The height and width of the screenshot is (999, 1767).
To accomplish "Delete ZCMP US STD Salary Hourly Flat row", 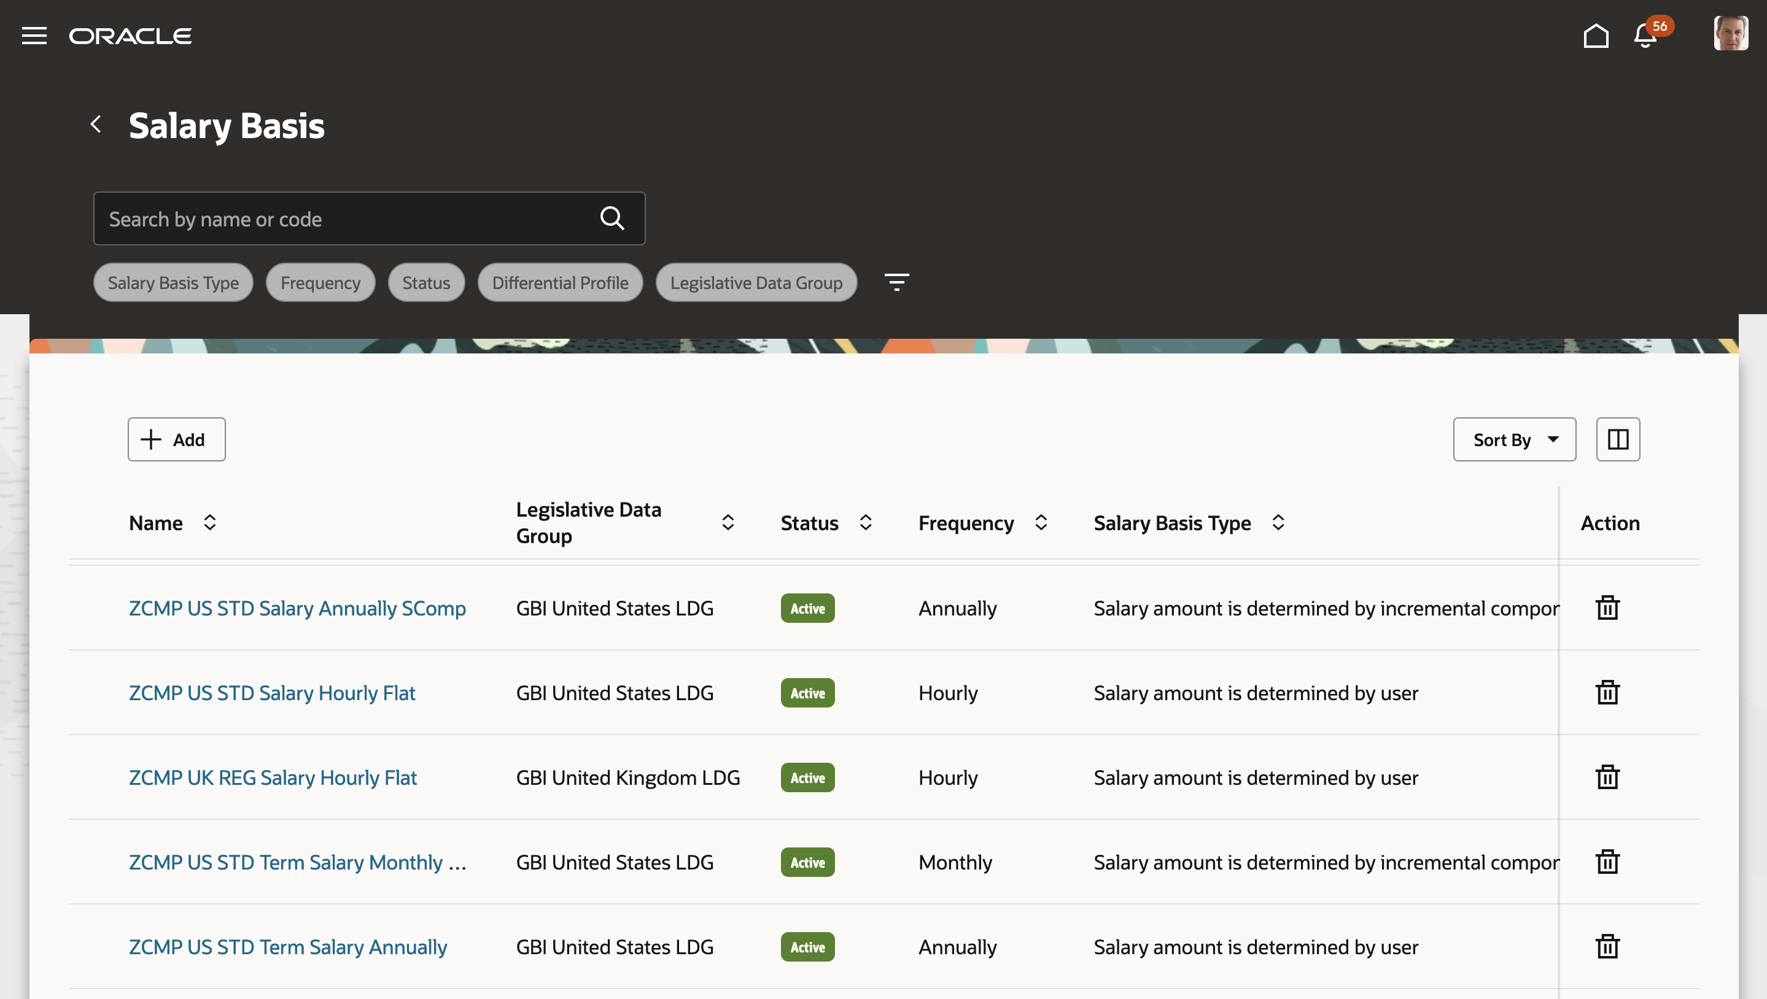I will [1607, 693].
